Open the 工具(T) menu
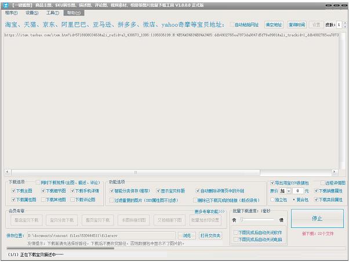The height and width of the screenshot is (262, 349). click(x=52, y=12)
